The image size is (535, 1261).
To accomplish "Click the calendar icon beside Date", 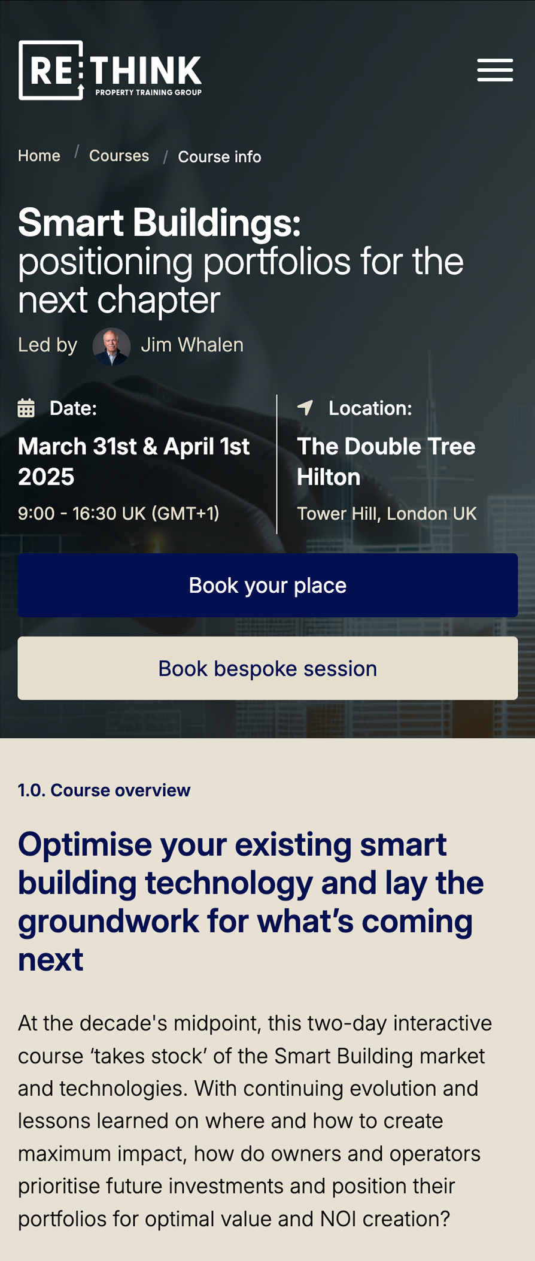I will pyautogui.click(x=26, y=408).
